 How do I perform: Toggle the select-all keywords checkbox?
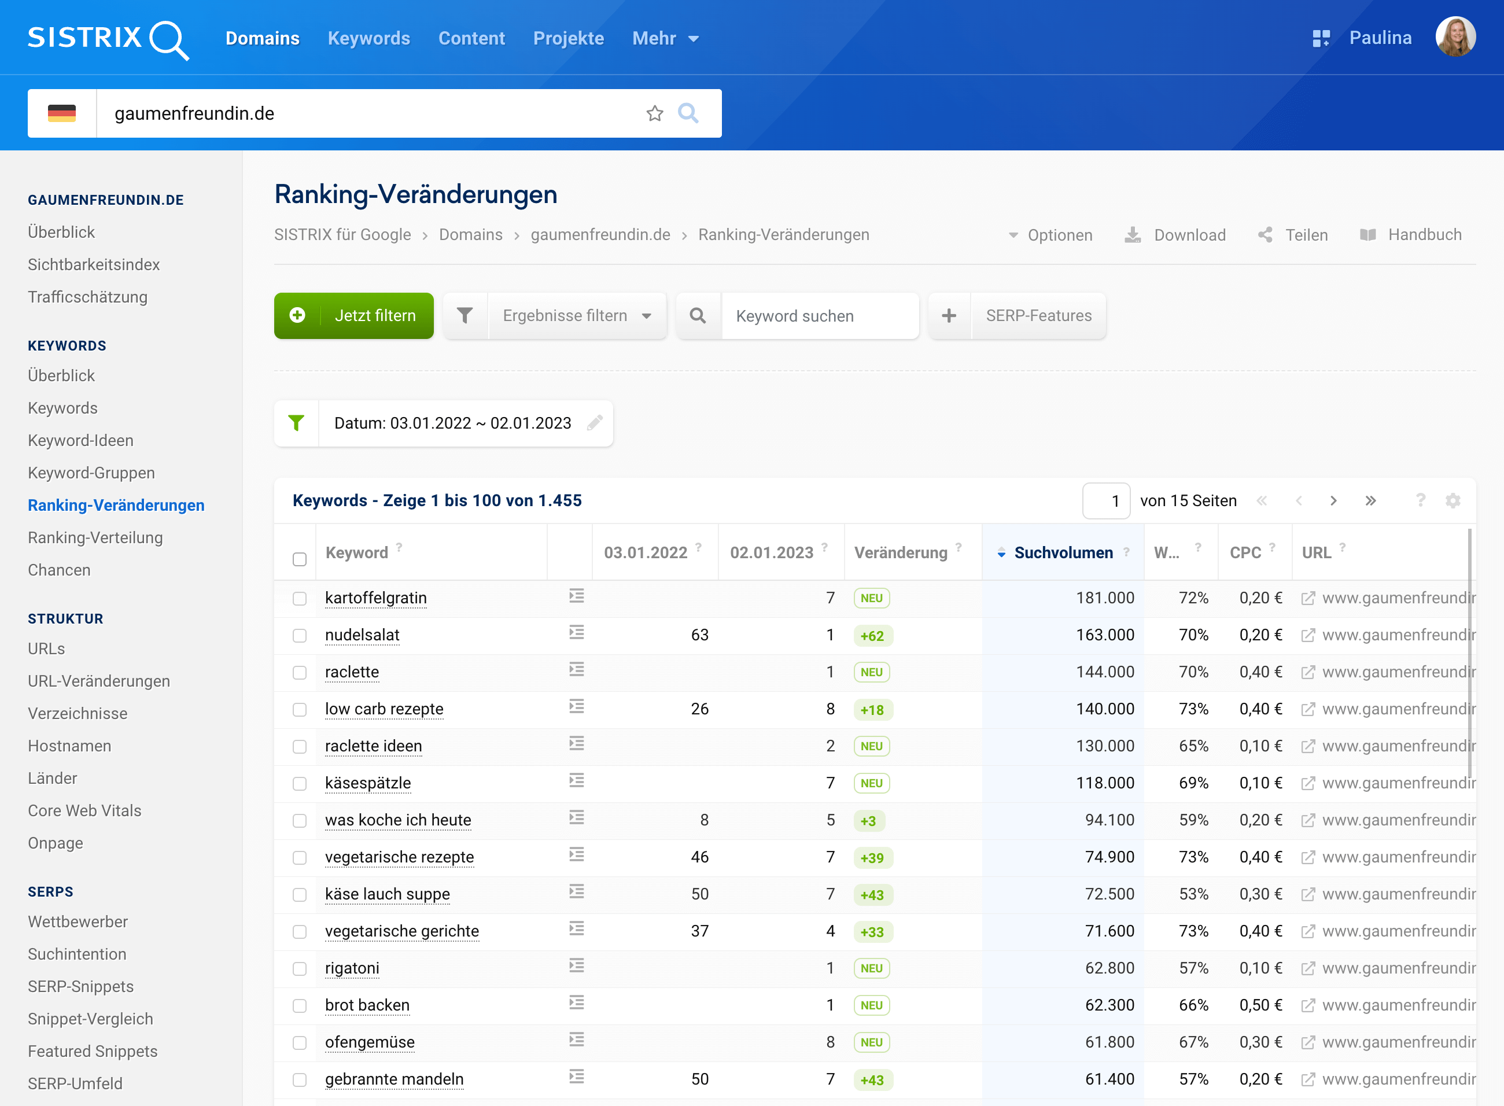(299, 559)
